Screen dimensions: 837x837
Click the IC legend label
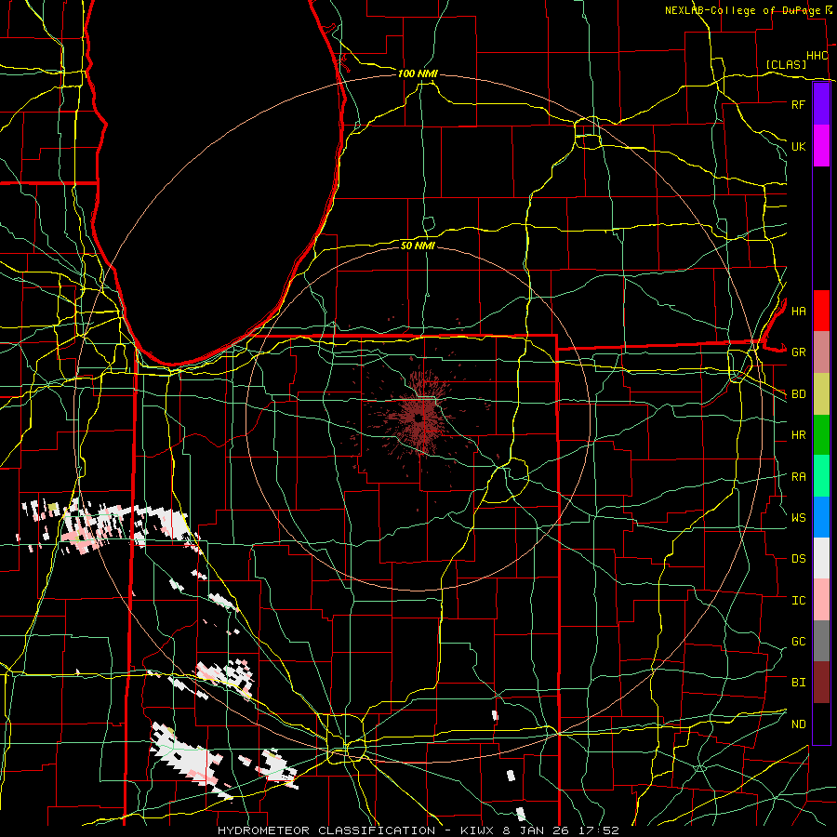[x=798, y=601]
